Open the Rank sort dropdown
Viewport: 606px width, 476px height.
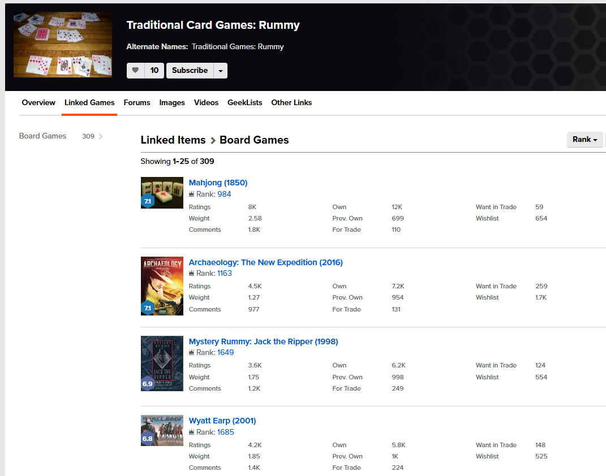[x=584, y=140]
